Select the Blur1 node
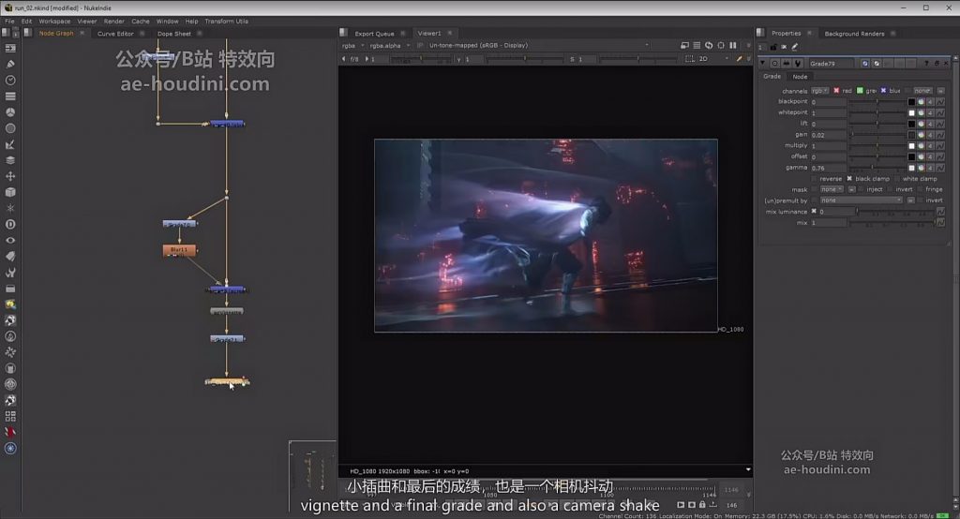 tap(179, 250)
